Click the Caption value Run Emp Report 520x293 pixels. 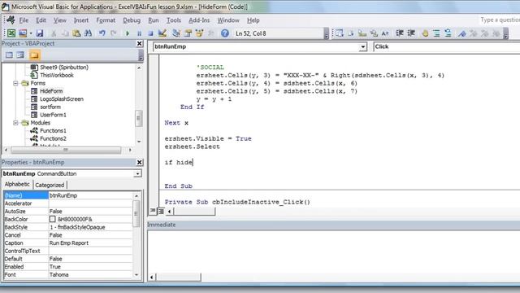[69, 243]
